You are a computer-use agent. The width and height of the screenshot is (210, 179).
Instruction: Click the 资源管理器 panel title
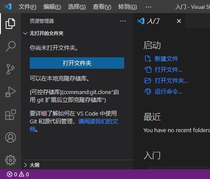coord(42,21)
